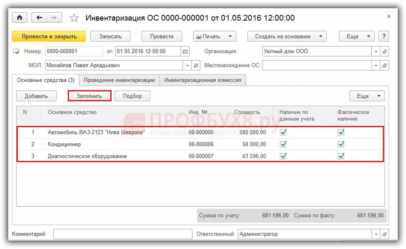The image size is (406, 249).
Task: Click inventory number 00-000007
Action: click(201, 156)
